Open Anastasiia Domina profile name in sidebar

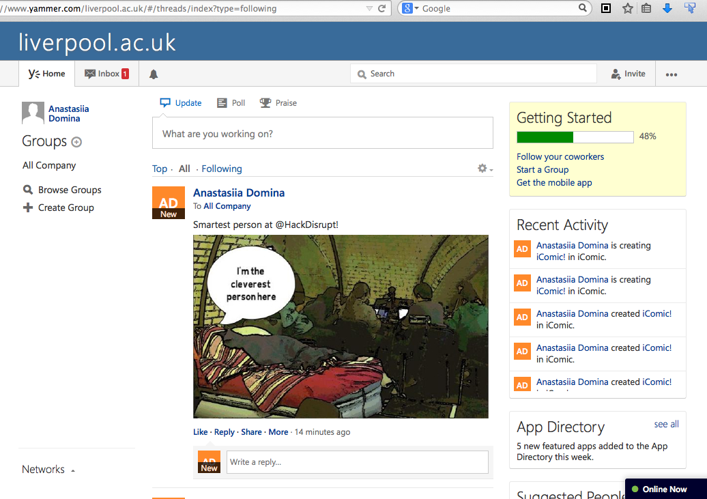(x=68, y=113)
